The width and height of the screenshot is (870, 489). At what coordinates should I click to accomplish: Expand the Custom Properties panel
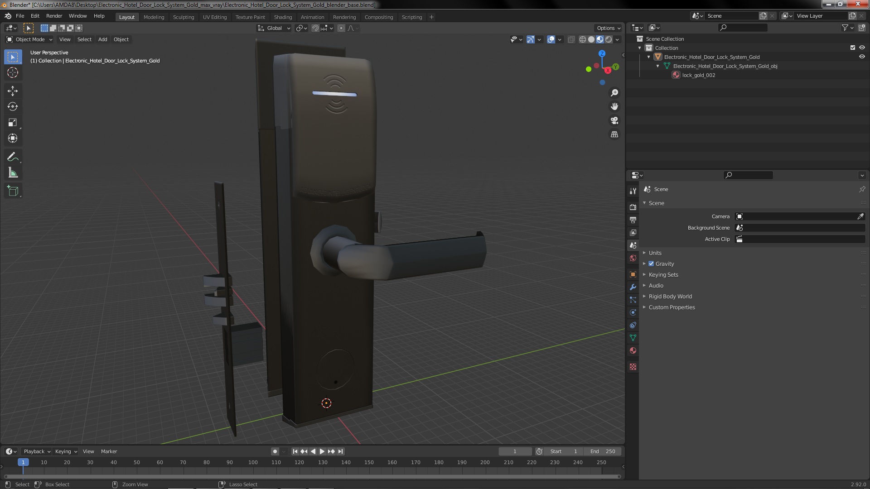coord(672,307)
